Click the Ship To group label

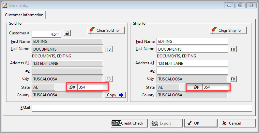139,23
